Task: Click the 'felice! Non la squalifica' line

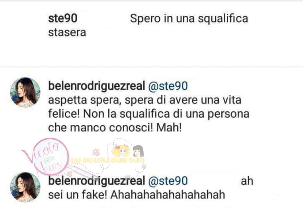Action: point(149,114)
